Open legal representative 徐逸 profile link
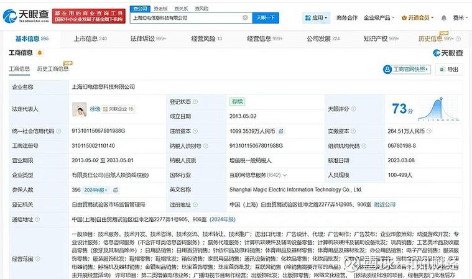 [95, 109]
